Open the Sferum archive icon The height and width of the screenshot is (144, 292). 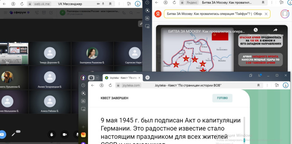tap(44, 13)
